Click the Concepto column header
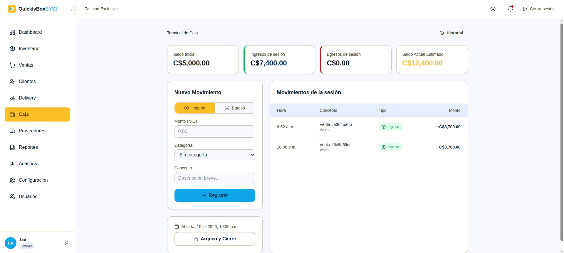The height and width of the screenshot is (253, 564). coord(328,110)
